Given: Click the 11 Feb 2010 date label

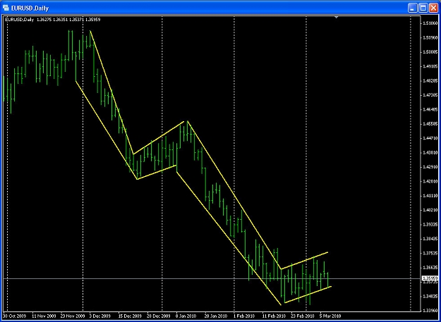Looking at the screenshot, I should (x=274, y=316).
